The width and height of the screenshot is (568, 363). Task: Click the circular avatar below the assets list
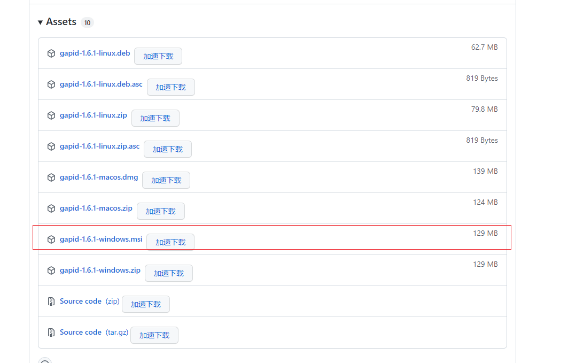45,361
